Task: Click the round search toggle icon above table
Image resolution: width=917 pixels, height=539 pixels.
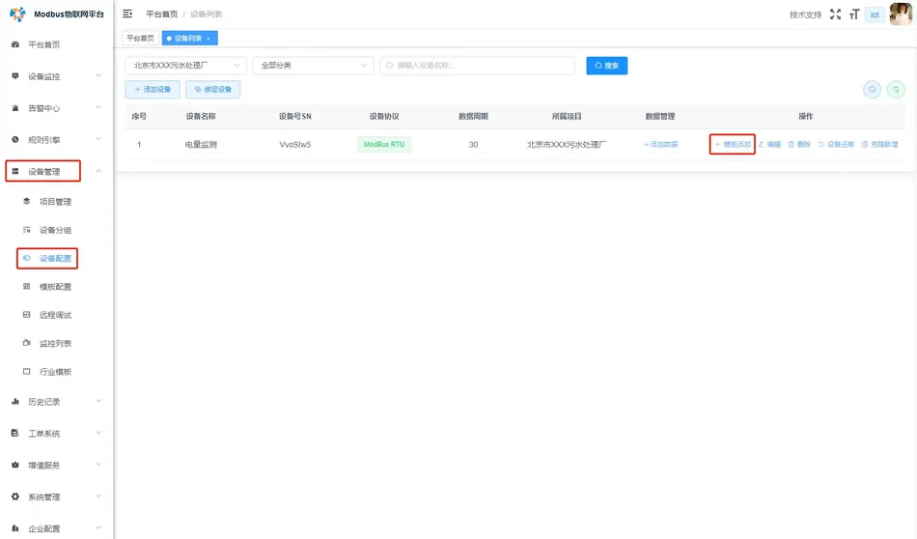Action: pyautogui.click(x=872, y=90)
